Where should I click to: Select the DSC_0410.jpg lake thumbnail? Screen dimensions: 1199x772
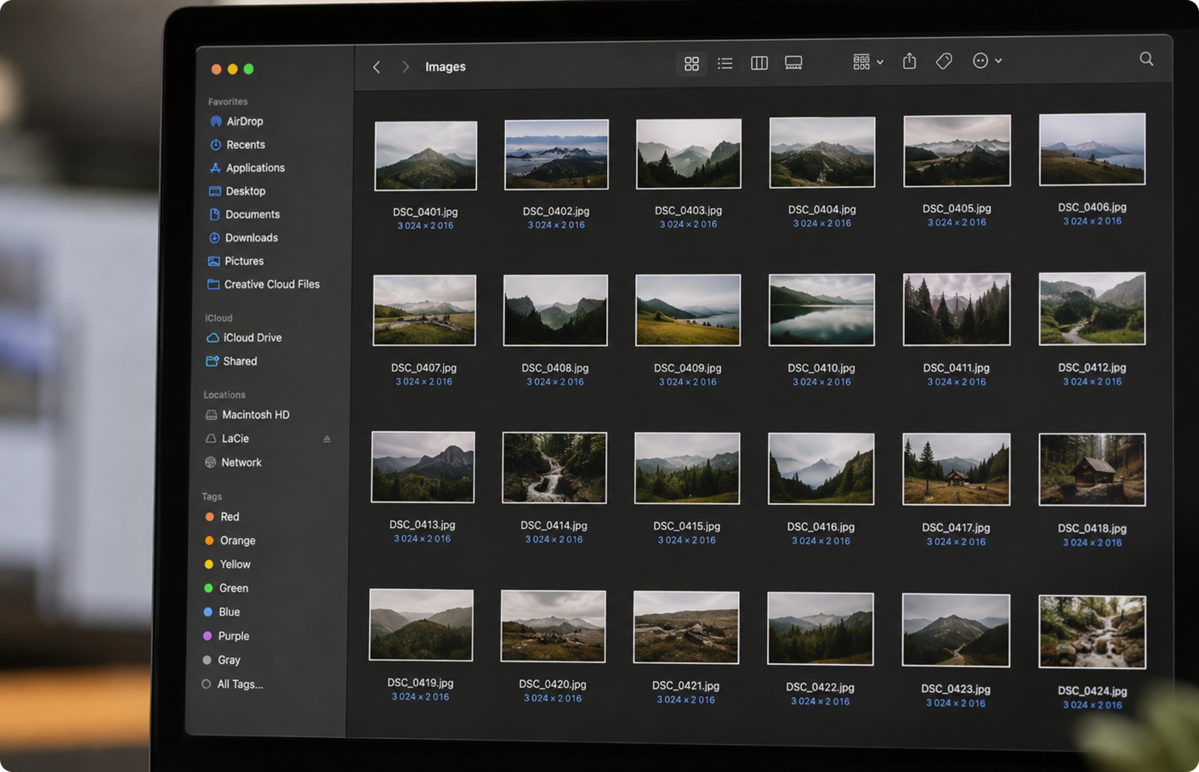821,309
